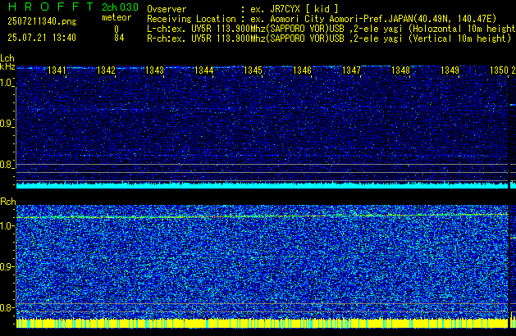Click the cyan Lch signal level bar
516x336 pixels.
pos(263,185)
